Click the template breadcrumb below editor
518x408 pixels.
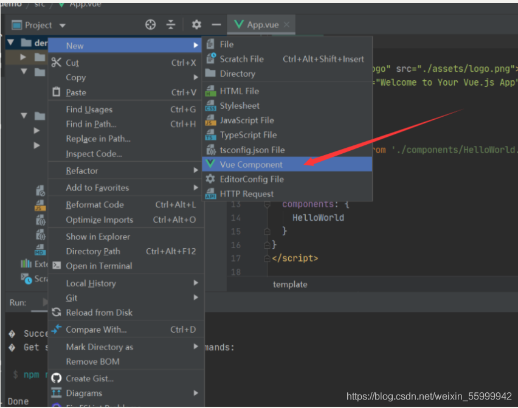[x=290, y=284]
